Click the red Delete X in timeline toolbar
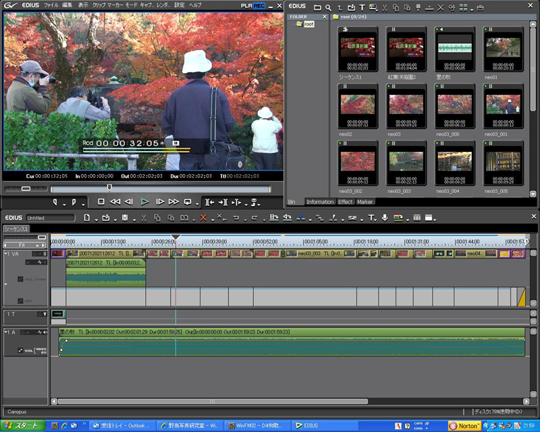This screenshot has height=432, width=540. (x=203, y=218)
